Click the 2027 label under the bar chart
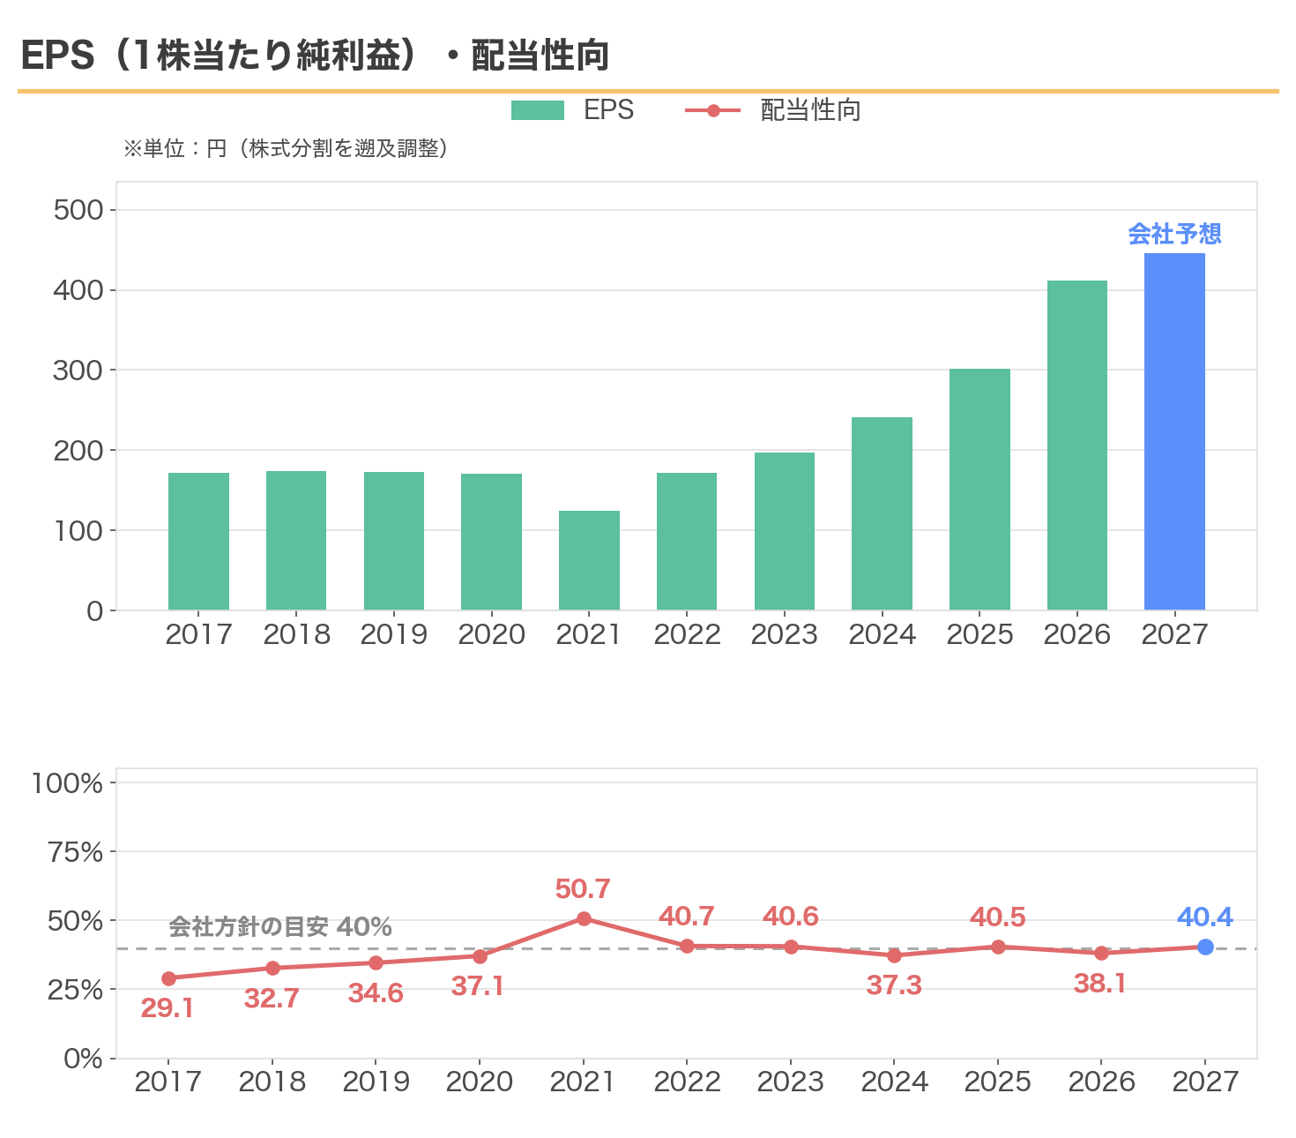Image resolution: width=1296 pixels, height=1138 pixels. pos(1174,634)
